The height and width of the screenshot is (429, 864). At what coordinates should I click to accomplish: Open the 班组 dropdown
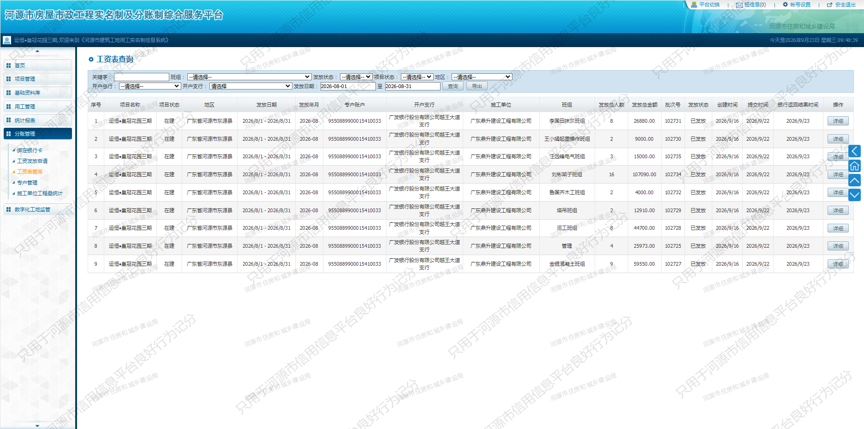point(249,77)
